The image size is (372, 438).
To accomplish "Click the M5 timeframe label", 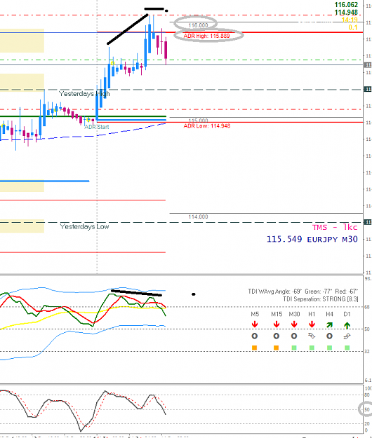I will pyautogui.click(x=255, y=314).
